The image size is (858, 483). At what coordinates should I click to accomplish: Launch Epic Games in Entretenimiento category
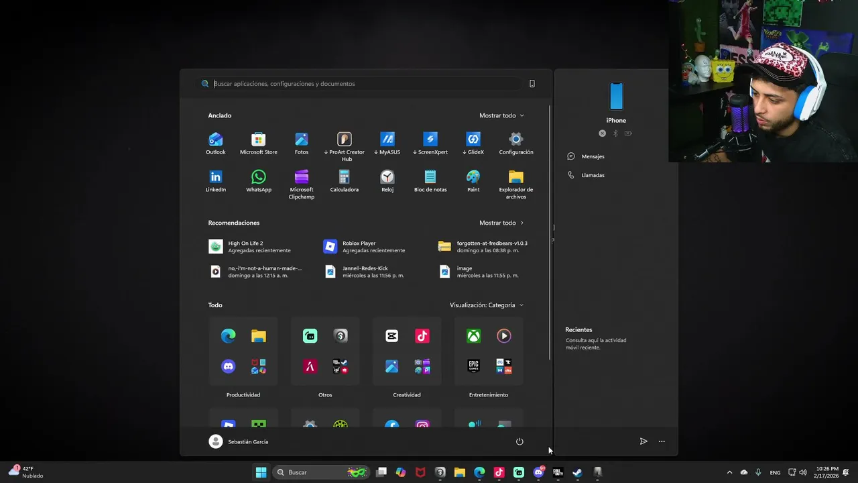pos(474,366)
